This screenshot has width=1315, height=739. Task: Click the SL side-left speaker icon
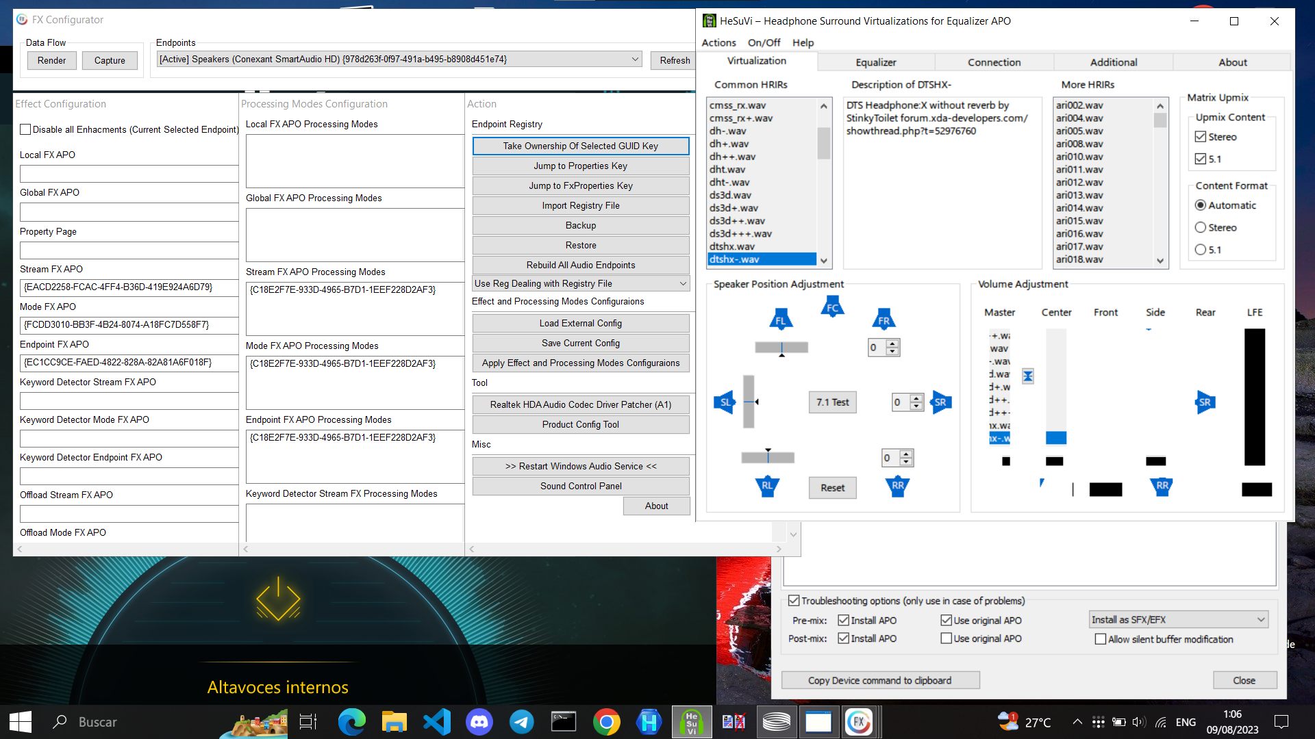click(x=725, y=402)
